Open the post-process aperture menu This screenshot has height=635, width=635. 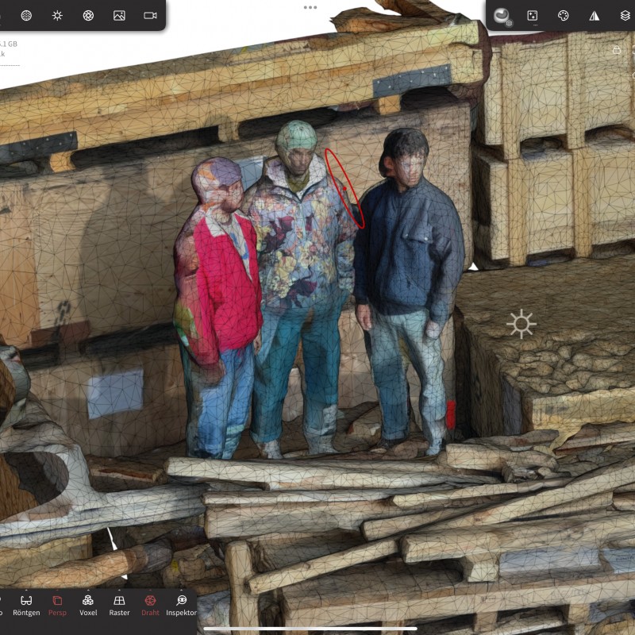[88, 15]
